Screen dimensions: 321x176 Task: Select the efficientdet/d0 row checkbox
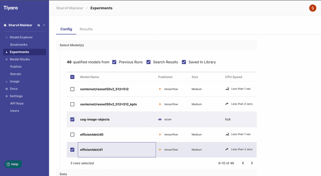72,135
